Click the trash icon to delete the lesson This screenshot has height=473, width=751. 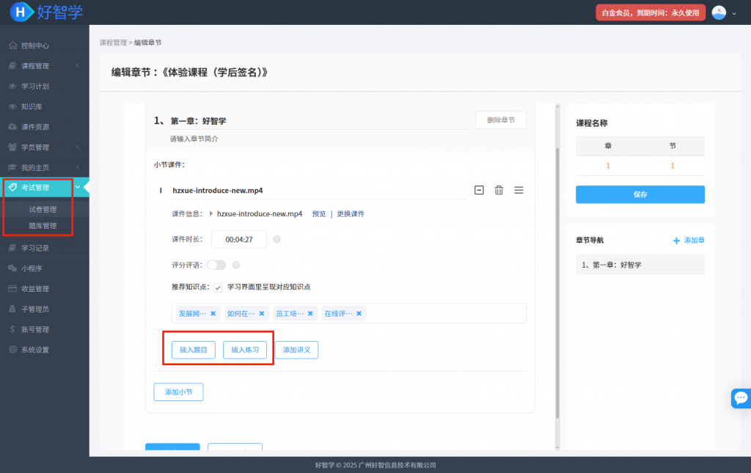[x=499, y=190]
